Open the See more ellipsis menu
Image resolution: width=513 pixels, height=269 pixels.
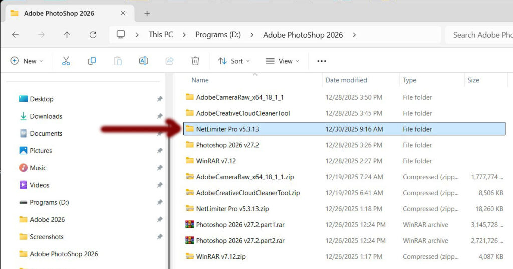(322, 61)
